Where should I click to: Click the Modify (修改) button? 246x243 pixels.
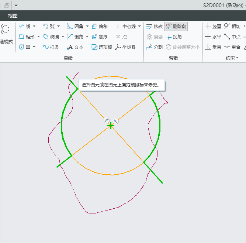(x=155, y=26)
